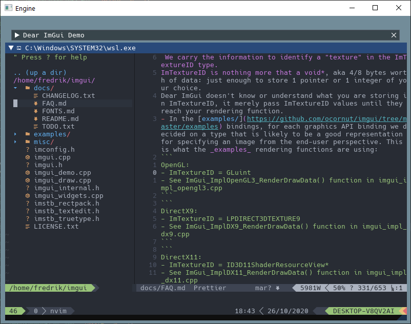Open imconfig.h in the file tree
The image size is (411, 324).
[x=54, y=150]
